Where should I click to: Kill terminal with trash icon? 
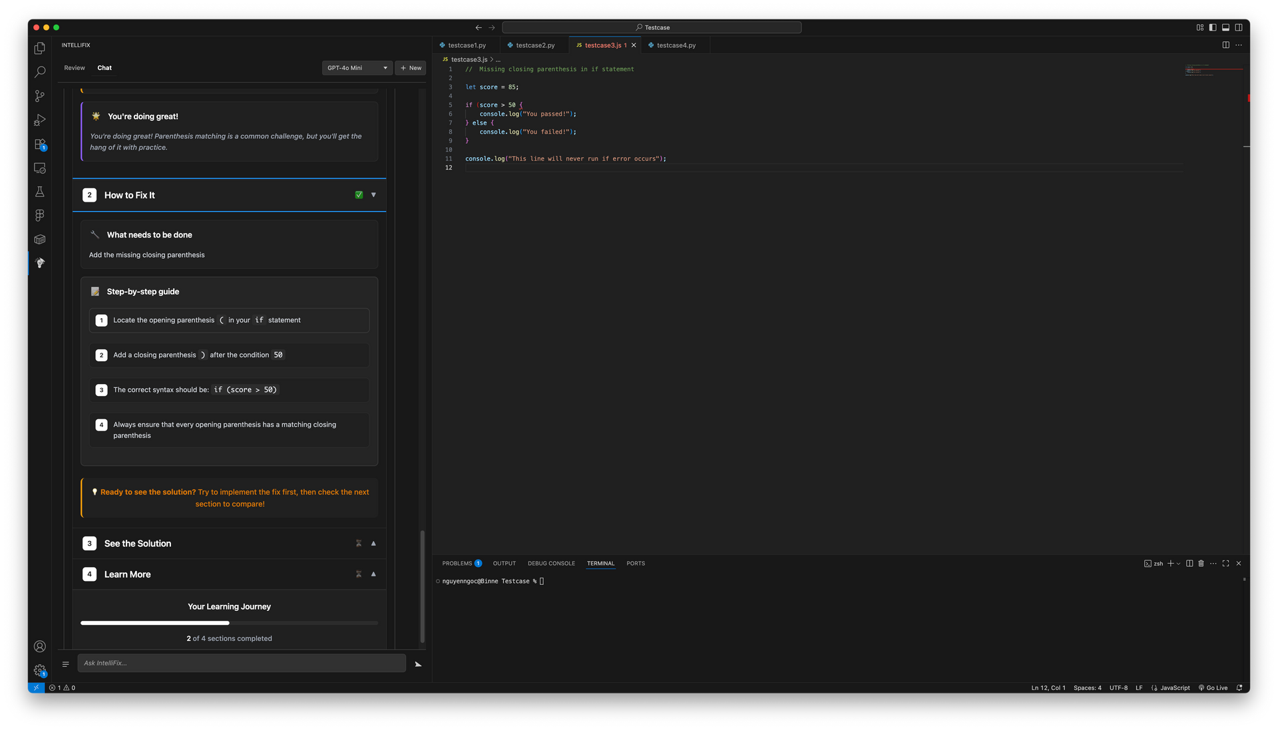coord(1201,564)
